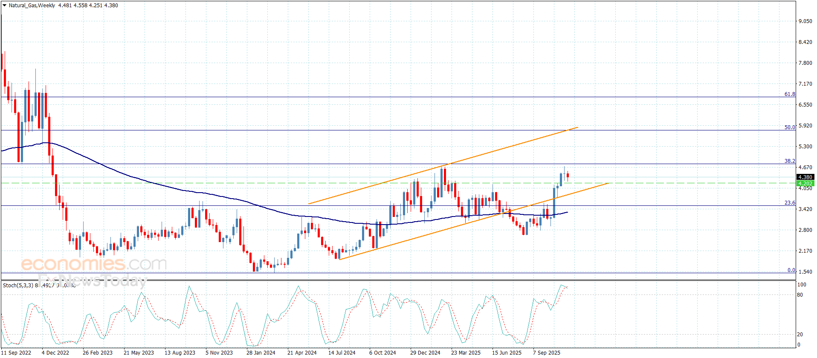Select the black 4.380 current price tag
Image resolution: width=817 pixels, height=358 pixels.
805,177
